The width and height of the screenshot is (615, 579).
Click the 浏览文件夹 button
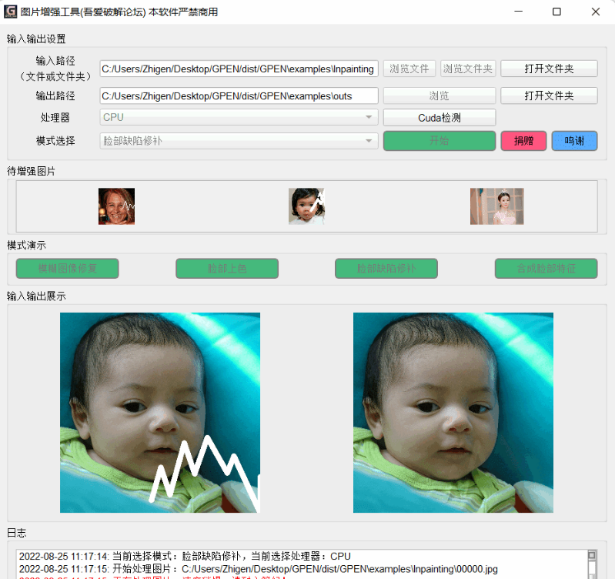pyautogui.click(x=468, y=69)
